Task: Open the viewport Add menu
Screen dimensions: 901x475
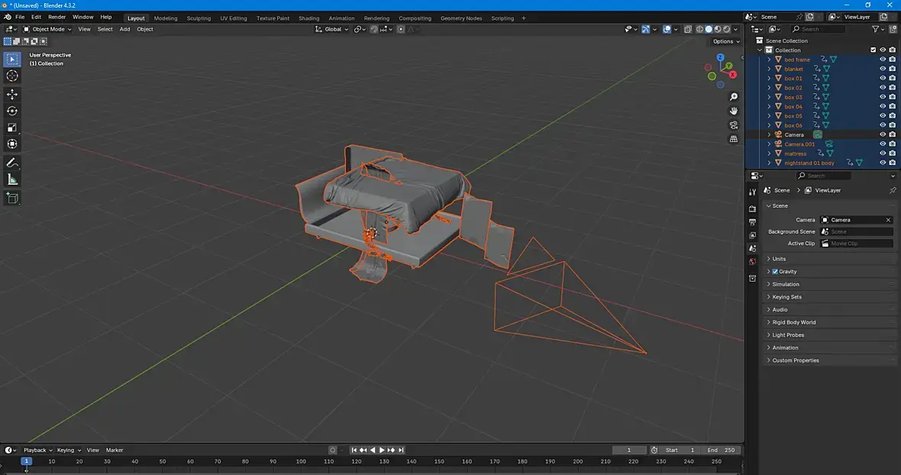Action: [x=124, y=29]
